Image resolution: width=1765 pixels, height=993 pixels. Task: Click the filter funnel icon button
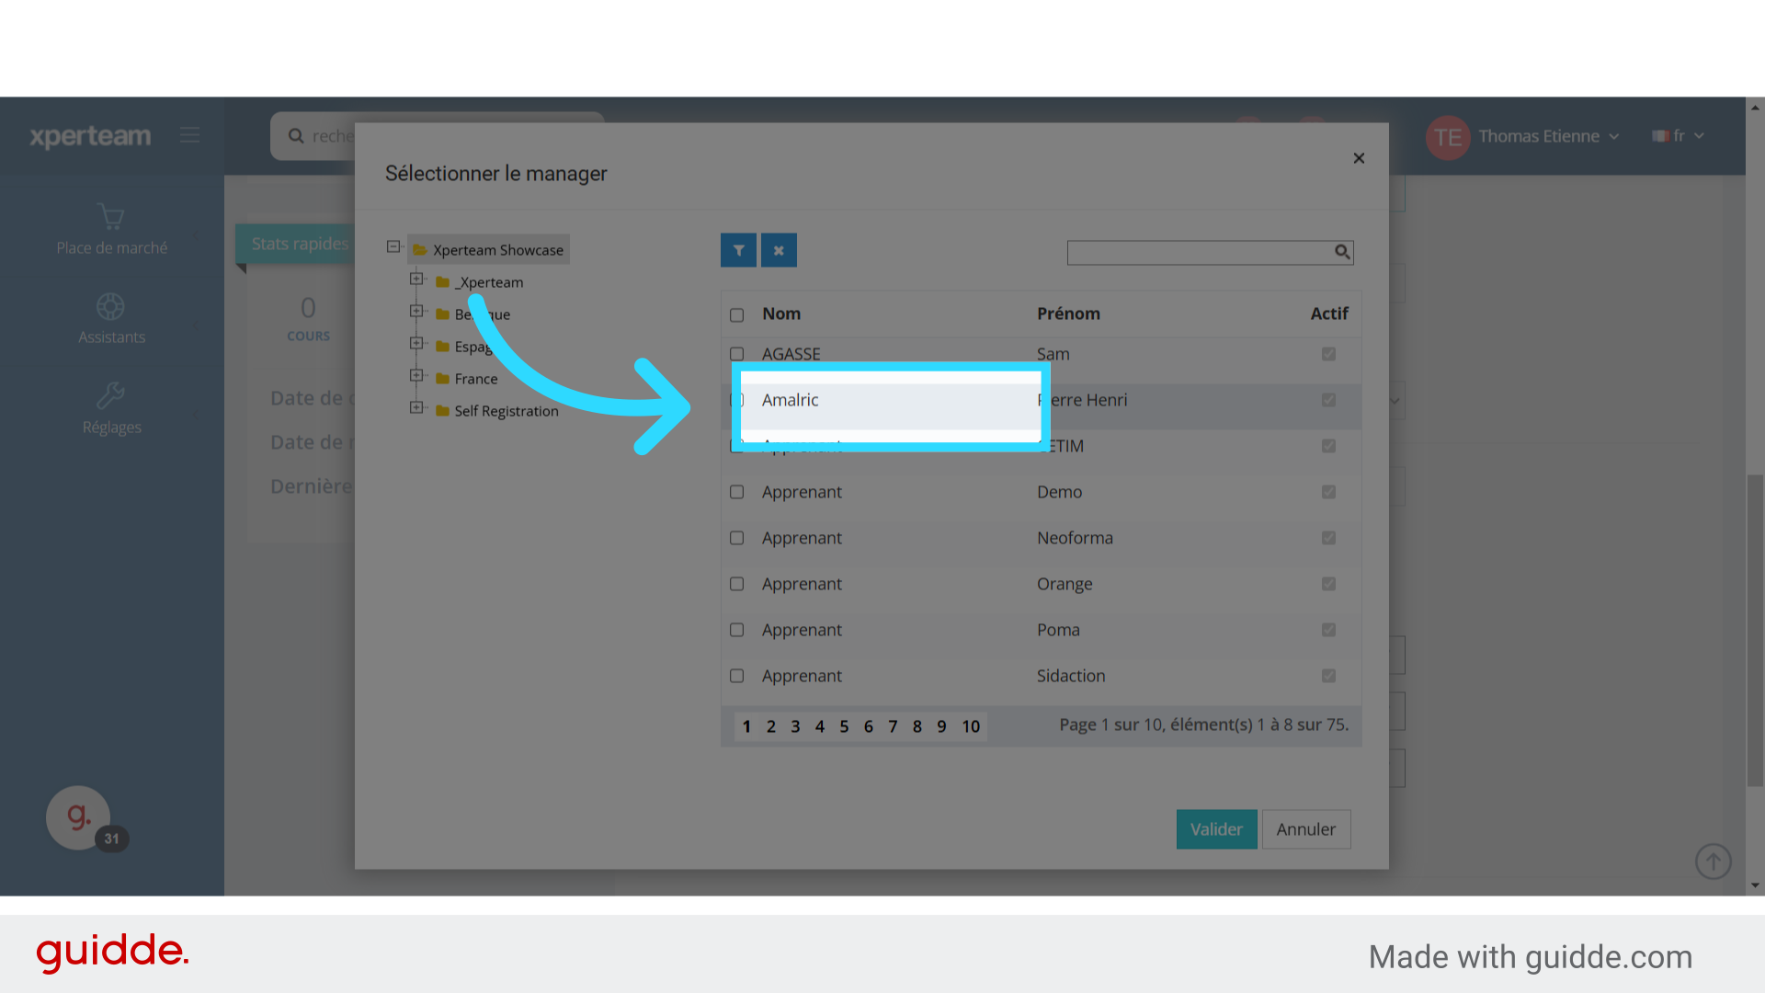coord(738,250)
